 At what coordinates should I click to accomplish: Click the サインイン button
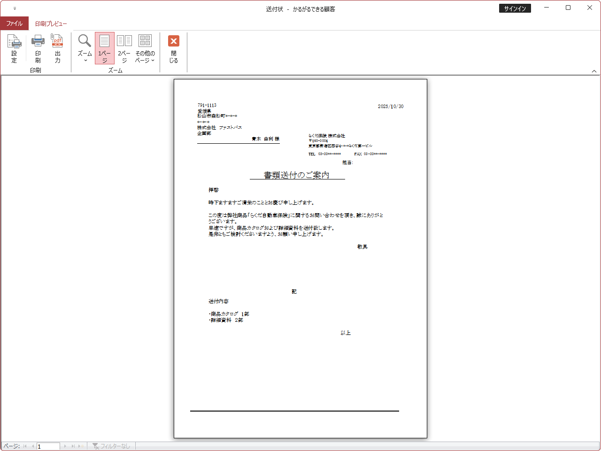click(x=515, y=8)
